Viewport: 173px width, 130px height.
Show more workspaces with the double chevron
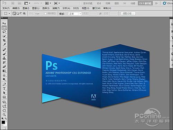click(x=156, y=3)
